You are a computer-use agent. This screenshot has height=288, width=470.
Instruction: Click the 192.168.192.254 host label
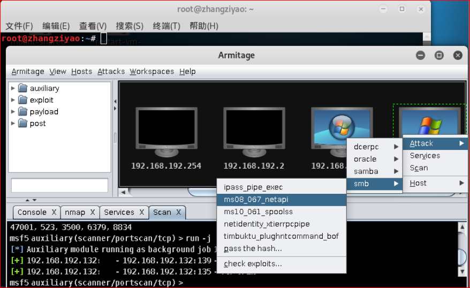tap(166, 166)
